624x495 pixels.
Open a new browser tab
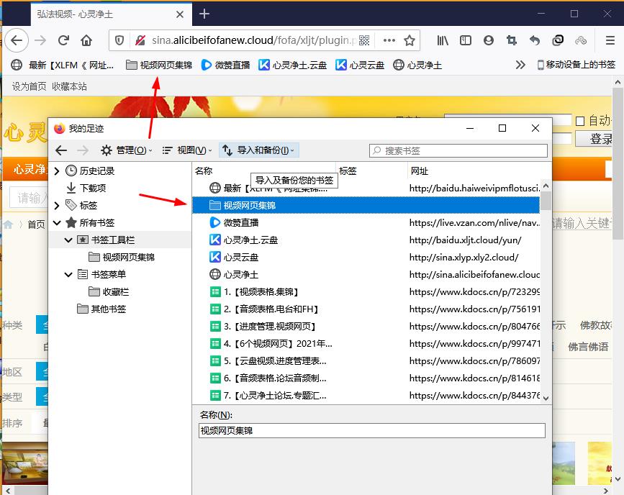(204, 14)
